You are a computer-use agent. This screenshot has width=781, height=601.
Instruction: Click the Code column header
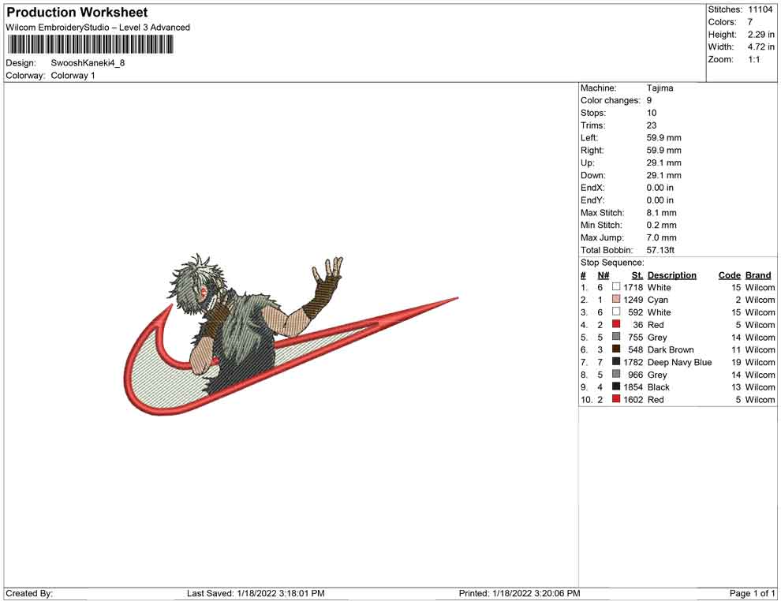(730, 274)
